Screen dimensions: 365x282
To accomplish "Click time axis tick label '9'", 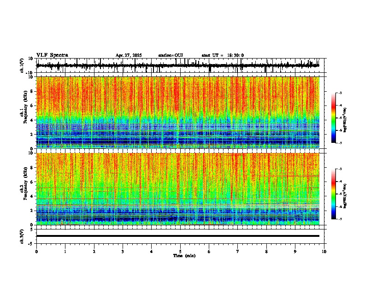I will point(295,252).
